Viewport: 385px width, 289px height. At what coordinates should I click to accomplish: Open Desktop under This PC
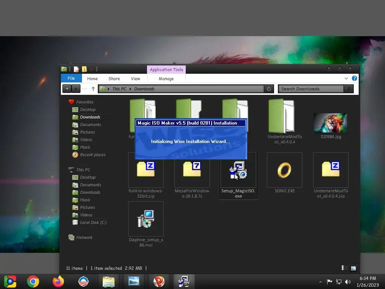click(x=88, y=178)
